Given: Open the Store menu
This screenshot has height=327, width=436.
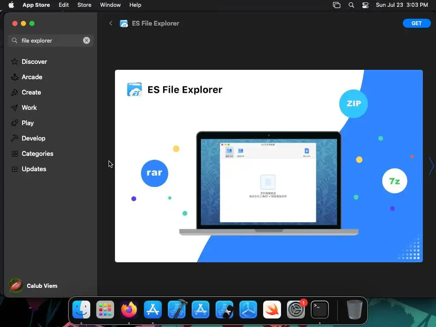Looking at the screenshot, I should click(x=84, y=5).
